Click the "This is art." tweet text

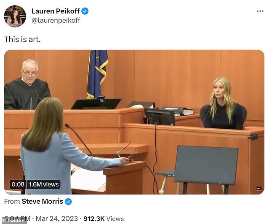[22, 39]
